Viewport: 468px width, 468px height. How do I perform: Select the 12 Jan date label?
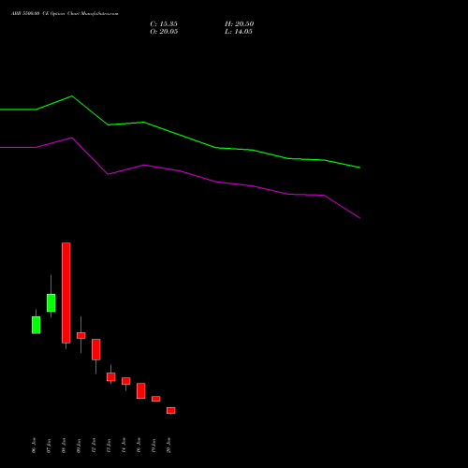point(94,446)
